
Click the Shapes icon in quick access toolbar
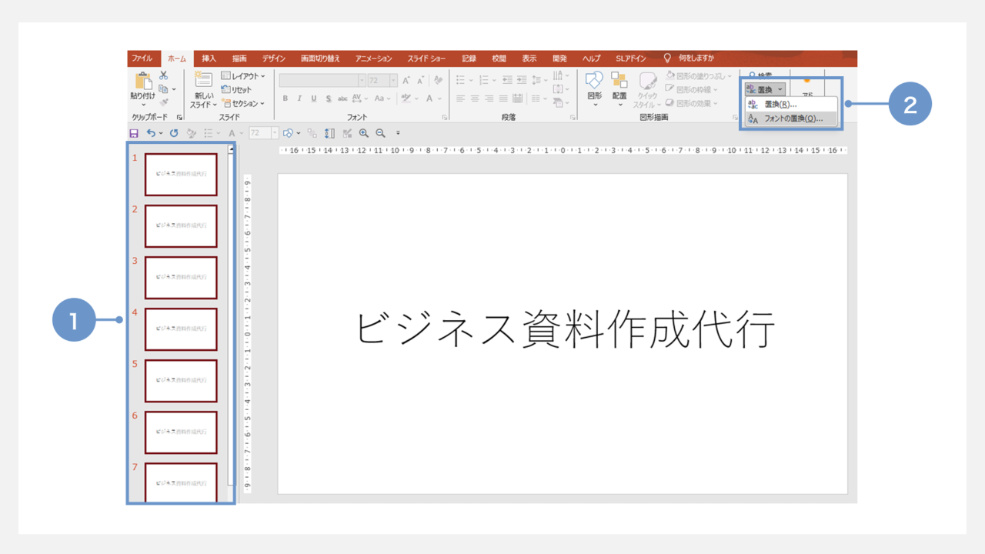289,133
